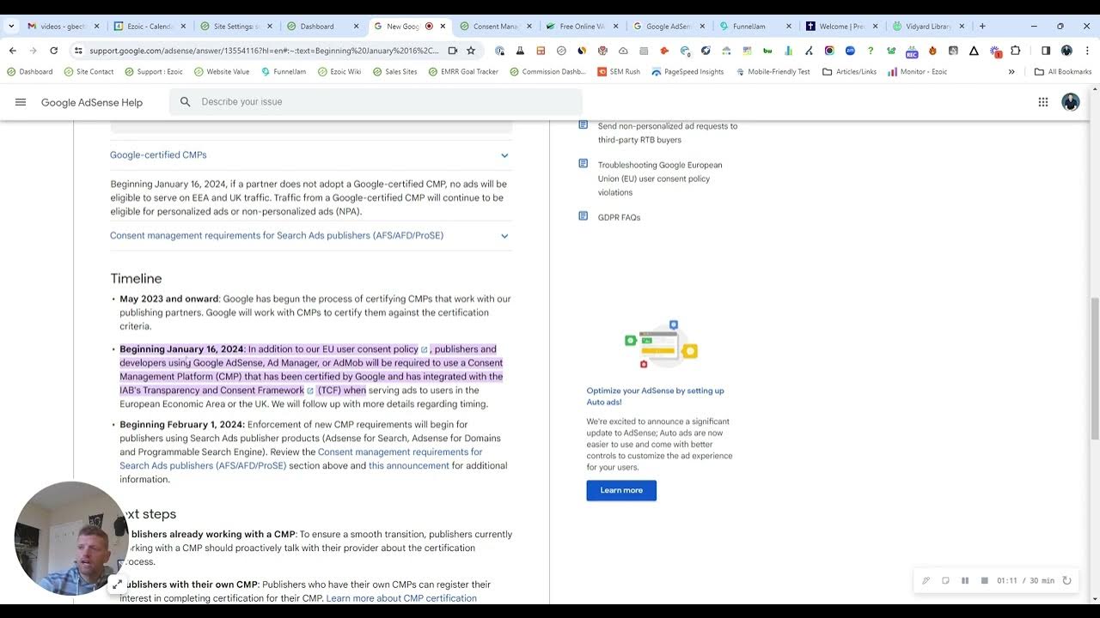Open the Dashboard bookmark
The image size is (1100, 618).
pyautogui.click(x=30, y=72)
